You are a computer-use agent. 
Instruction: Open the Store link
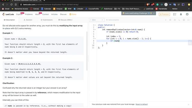pyautogui.click(x=73, y=14)
